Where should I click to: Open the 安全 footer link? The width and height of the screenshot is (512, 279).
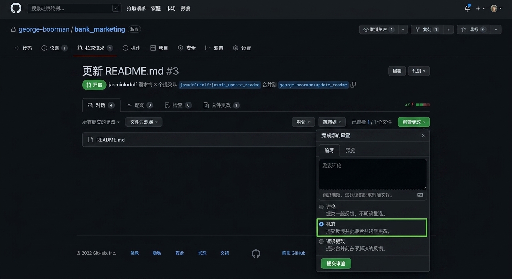click(180, 253)
